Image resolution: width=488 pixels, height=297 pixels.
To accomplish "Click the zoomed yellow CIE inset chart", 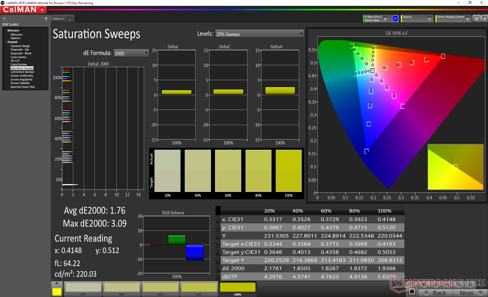I will tap(455, 167).
